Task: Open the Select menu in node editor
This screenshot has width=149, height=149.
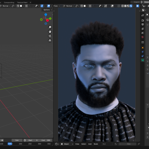Action: click(x=84, y=144)
